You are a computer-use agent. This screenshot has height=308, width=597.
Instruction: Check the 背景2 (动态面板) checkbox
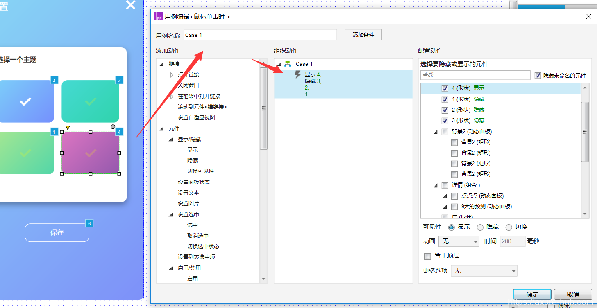coord(445,132)
